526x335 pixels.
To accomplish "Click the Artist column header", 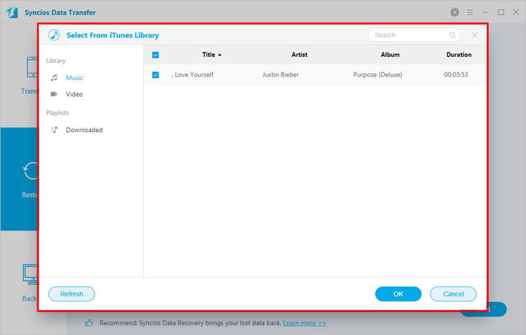I will coord(299,55).
